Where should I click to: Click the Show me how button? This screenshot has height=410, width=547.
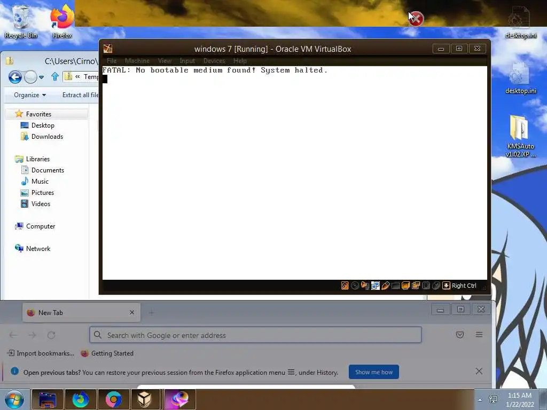tap(373, 372)
